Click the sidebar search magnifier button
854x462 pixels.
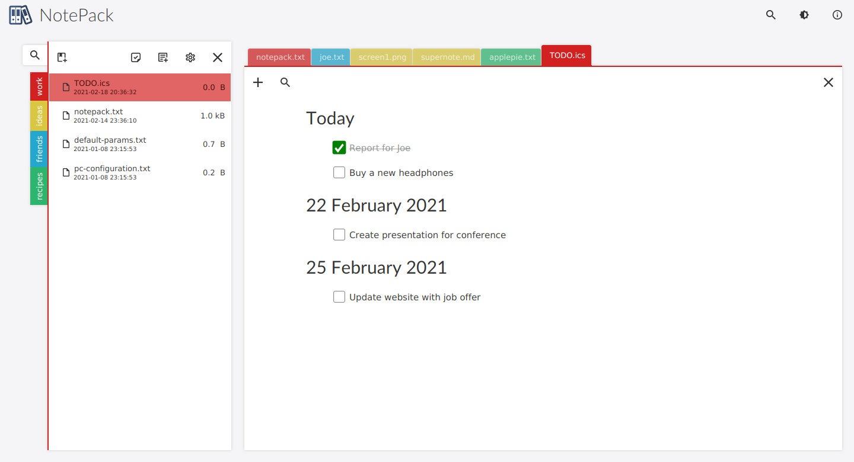(x=35, y=55)
